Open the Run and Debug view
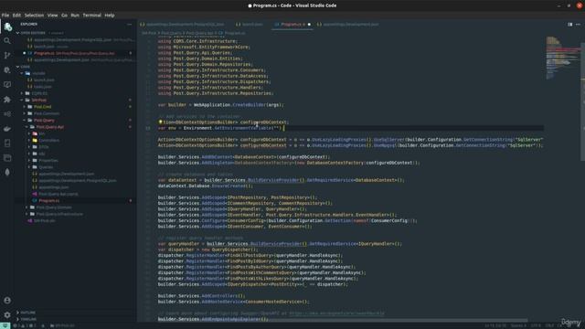The width and height of the screenshot is (585, 329). point(7,70)
